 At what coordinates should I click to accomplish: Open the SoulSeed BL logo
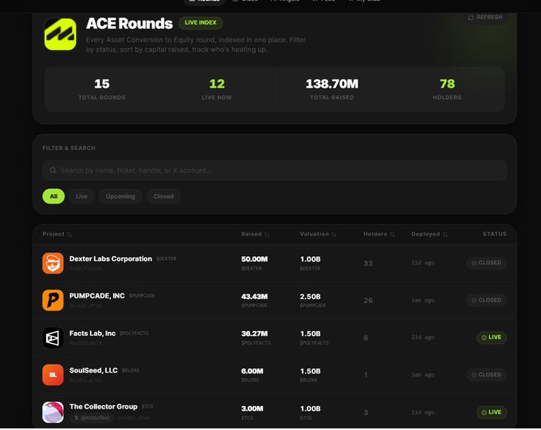point(53,375)
